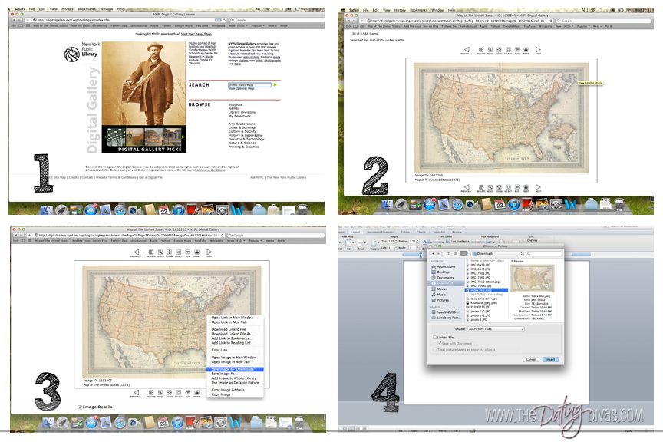
Task: Click the Select icon above the map with the 'View Smaller Image' tooltip
Action: tap(508, 49)
